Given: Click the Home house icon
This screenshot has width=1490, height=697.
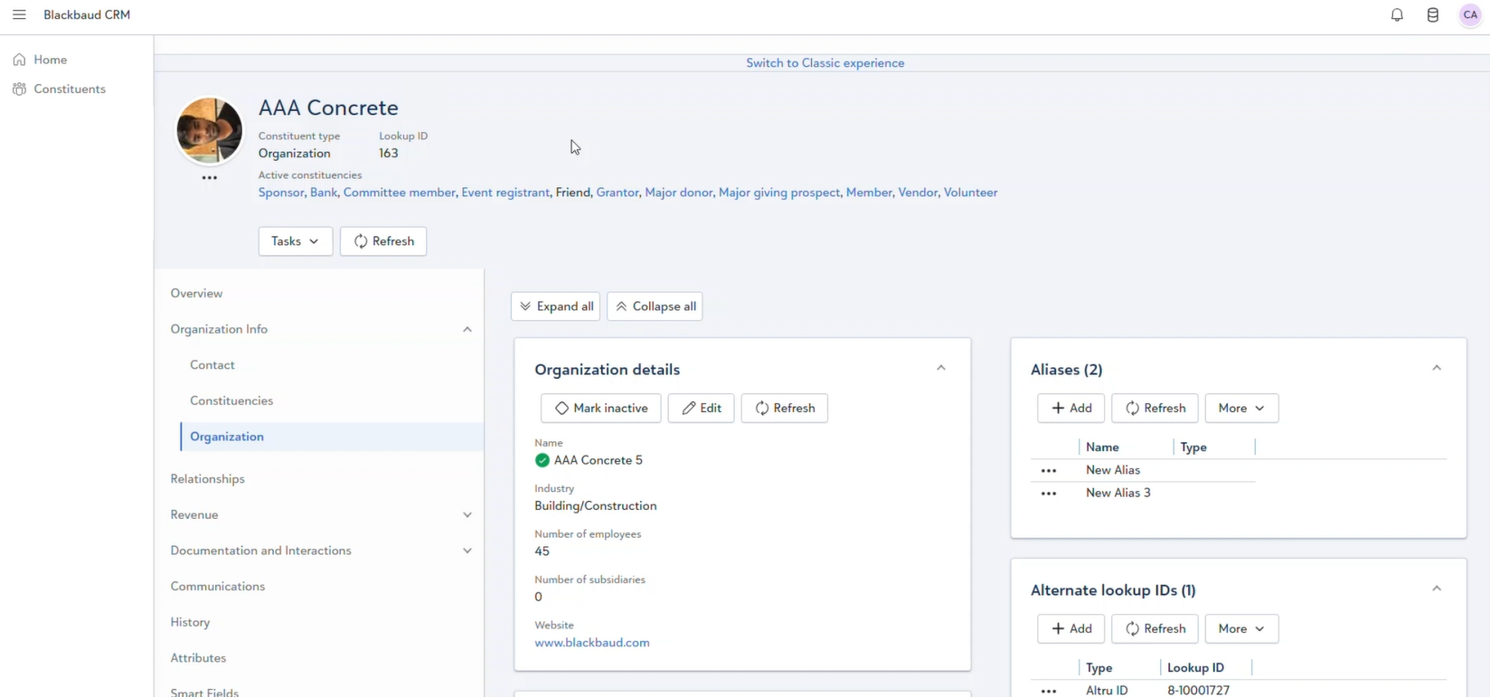Looking at the screenshot, I should click(19, 60).
